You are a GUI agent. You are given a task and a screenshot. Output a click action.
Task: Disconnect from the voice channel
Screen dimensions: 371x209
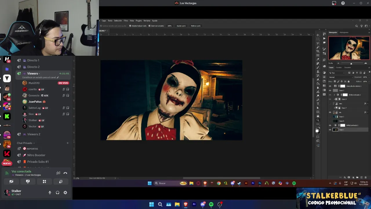65,173
